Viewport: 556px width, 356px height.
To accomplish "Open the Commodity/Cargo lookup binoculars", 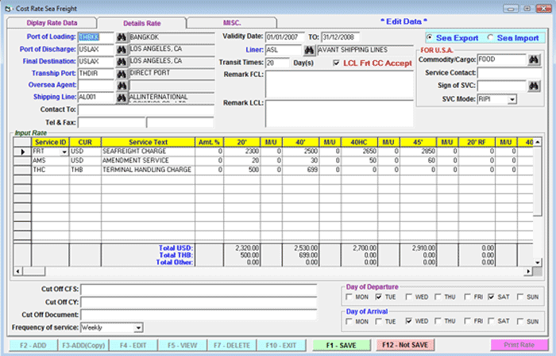I will point(534,60).
